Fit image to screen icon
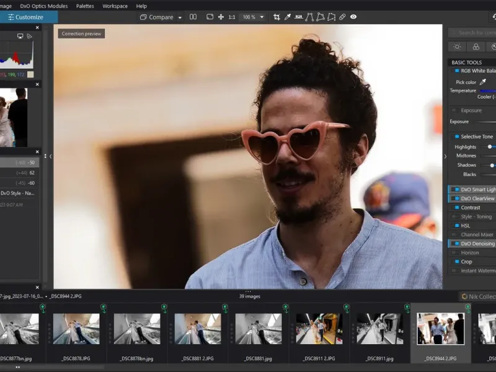Viewport: 496px width, 372px height. [210, 17]
